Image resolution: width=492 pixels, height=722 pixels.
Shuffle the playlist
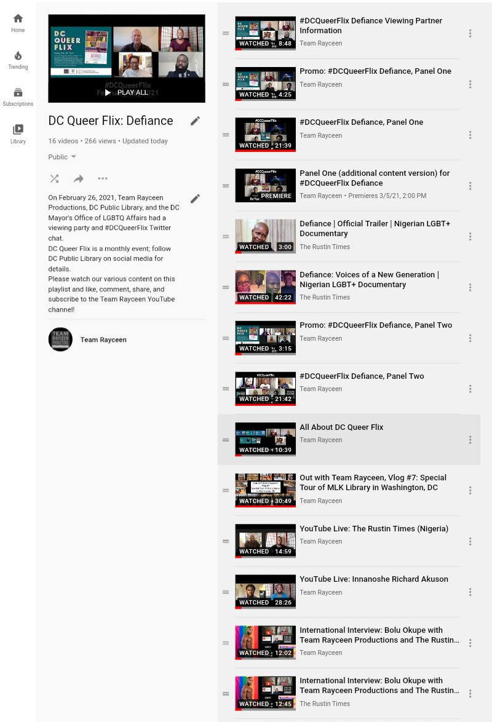click(x=54, y=179)
